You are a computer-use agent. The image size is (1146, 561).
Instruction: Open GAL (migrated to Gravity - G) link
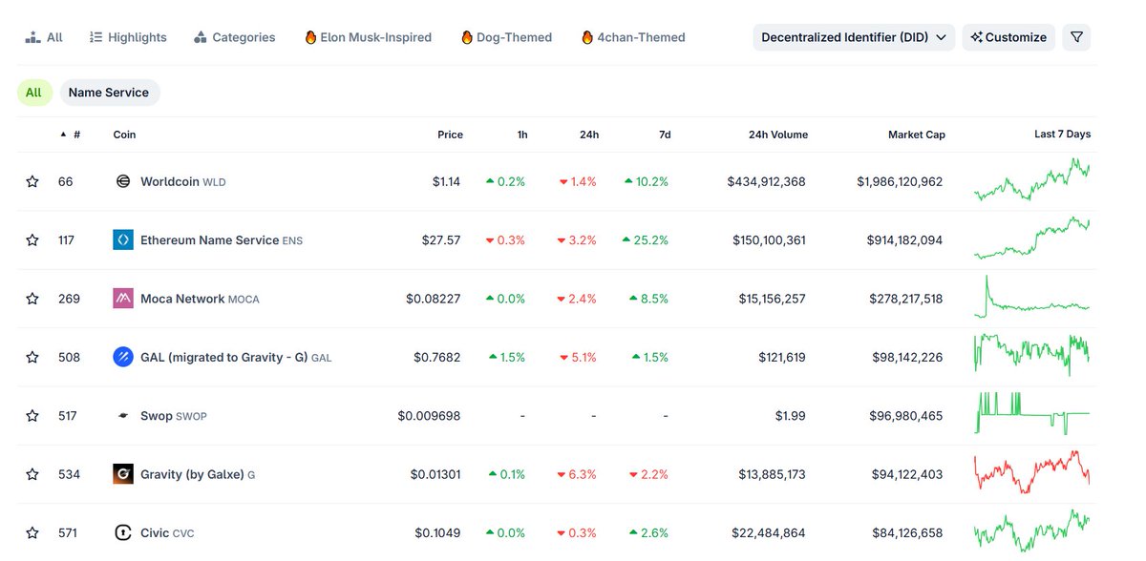point(236,358)
